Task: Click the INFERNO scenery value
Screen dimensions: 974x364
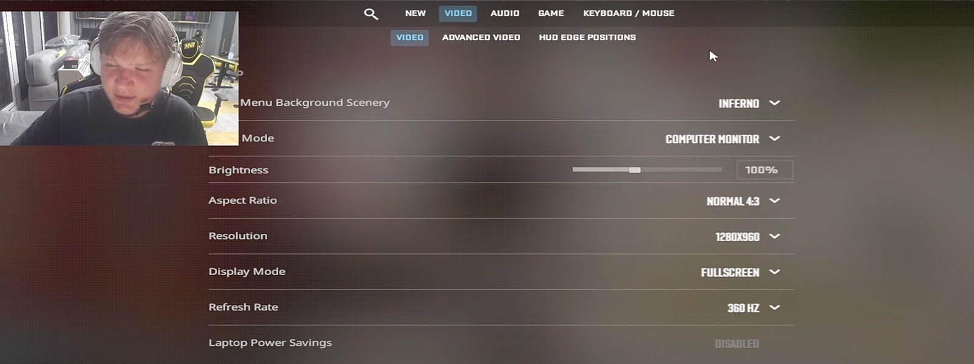Action: click(738, 104)
